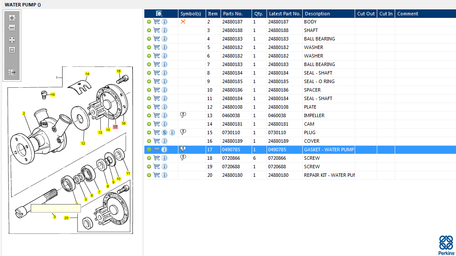Click the note bubble symbol for SCREW item 18
Viewport: 456px width, 256px height.
pos(183,158)
